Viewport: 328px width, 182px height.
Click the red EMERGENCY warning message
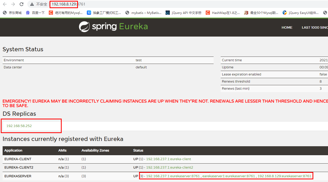click(165, 103)
